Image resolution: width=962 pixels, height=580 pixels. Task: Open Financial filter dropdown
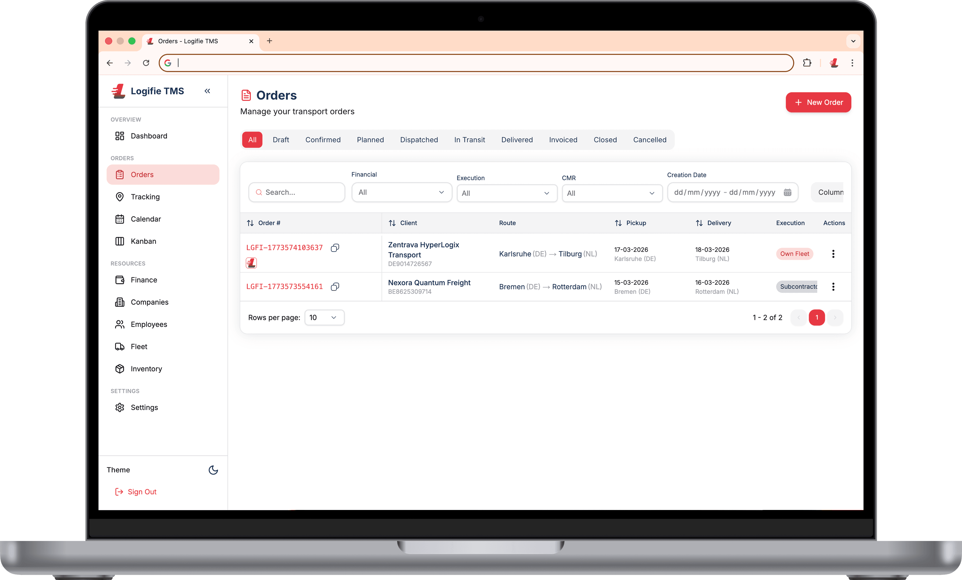pos(402,192)
